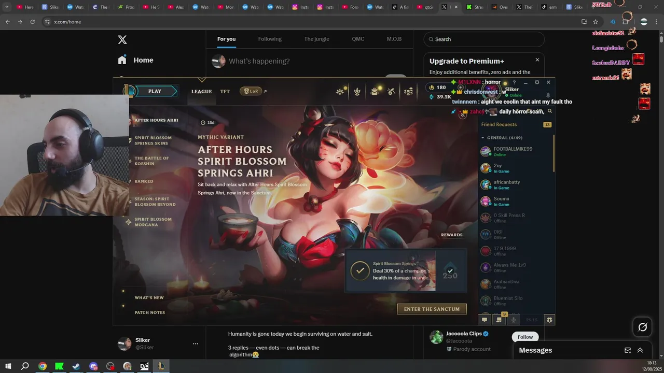The image size is (664, 373).
Task: Switch to LEAGUE tab in client
Action: click(x=202, y=92)
